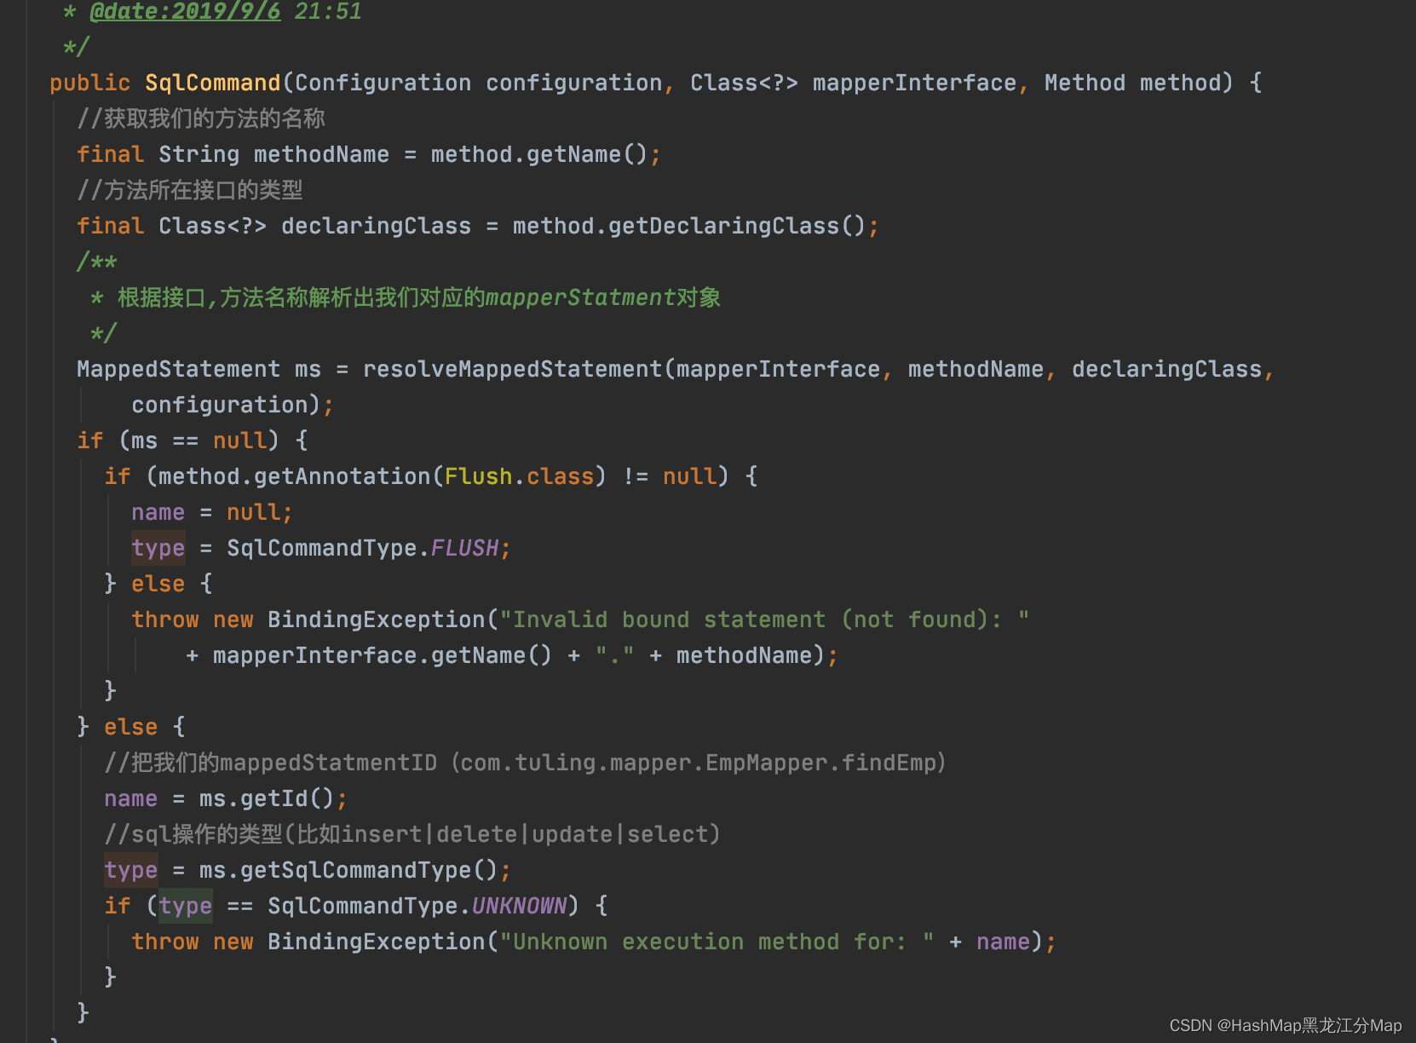Click the 'Method method' parameter
This screenshot has height=1043, width=1416.
1132,83
